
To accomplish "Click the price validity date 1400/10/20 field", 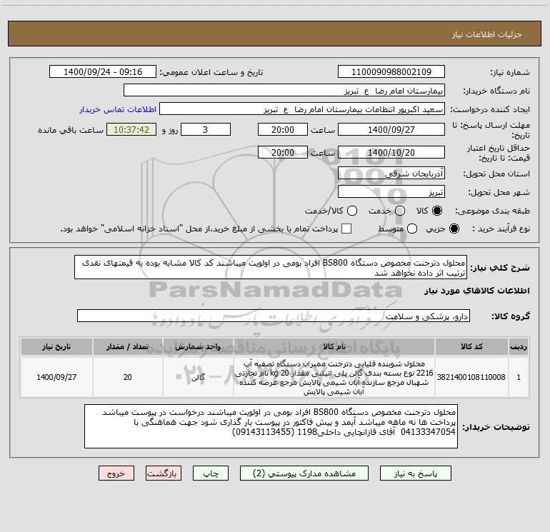I will point(391,152).
